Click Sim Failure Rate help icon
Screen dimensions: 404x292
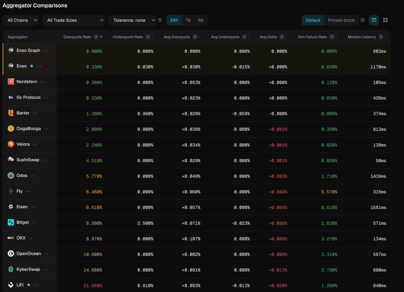[x=332, y=37]
